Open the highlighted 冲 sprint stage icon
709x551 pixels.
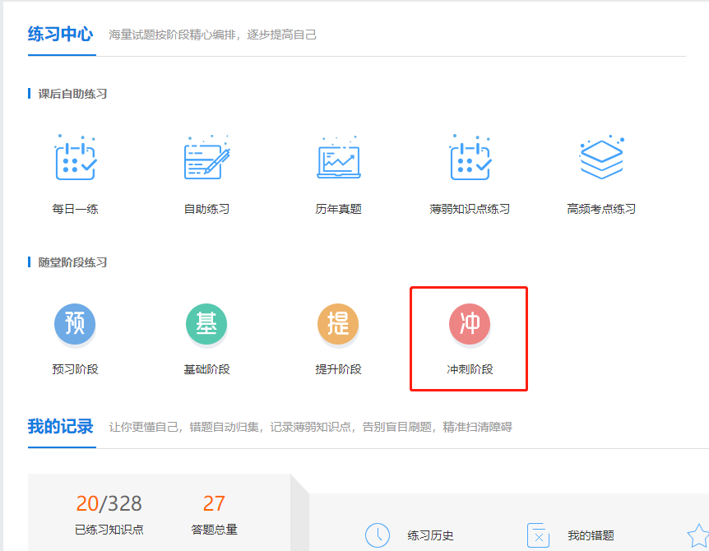point(468,324)
